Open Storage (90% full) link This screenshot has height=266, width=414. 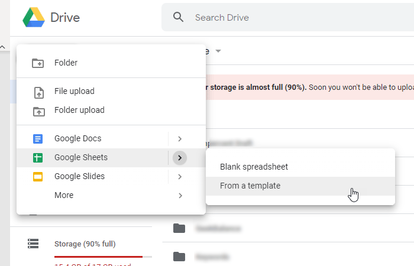pyautogui.click(x=85, y=244)
